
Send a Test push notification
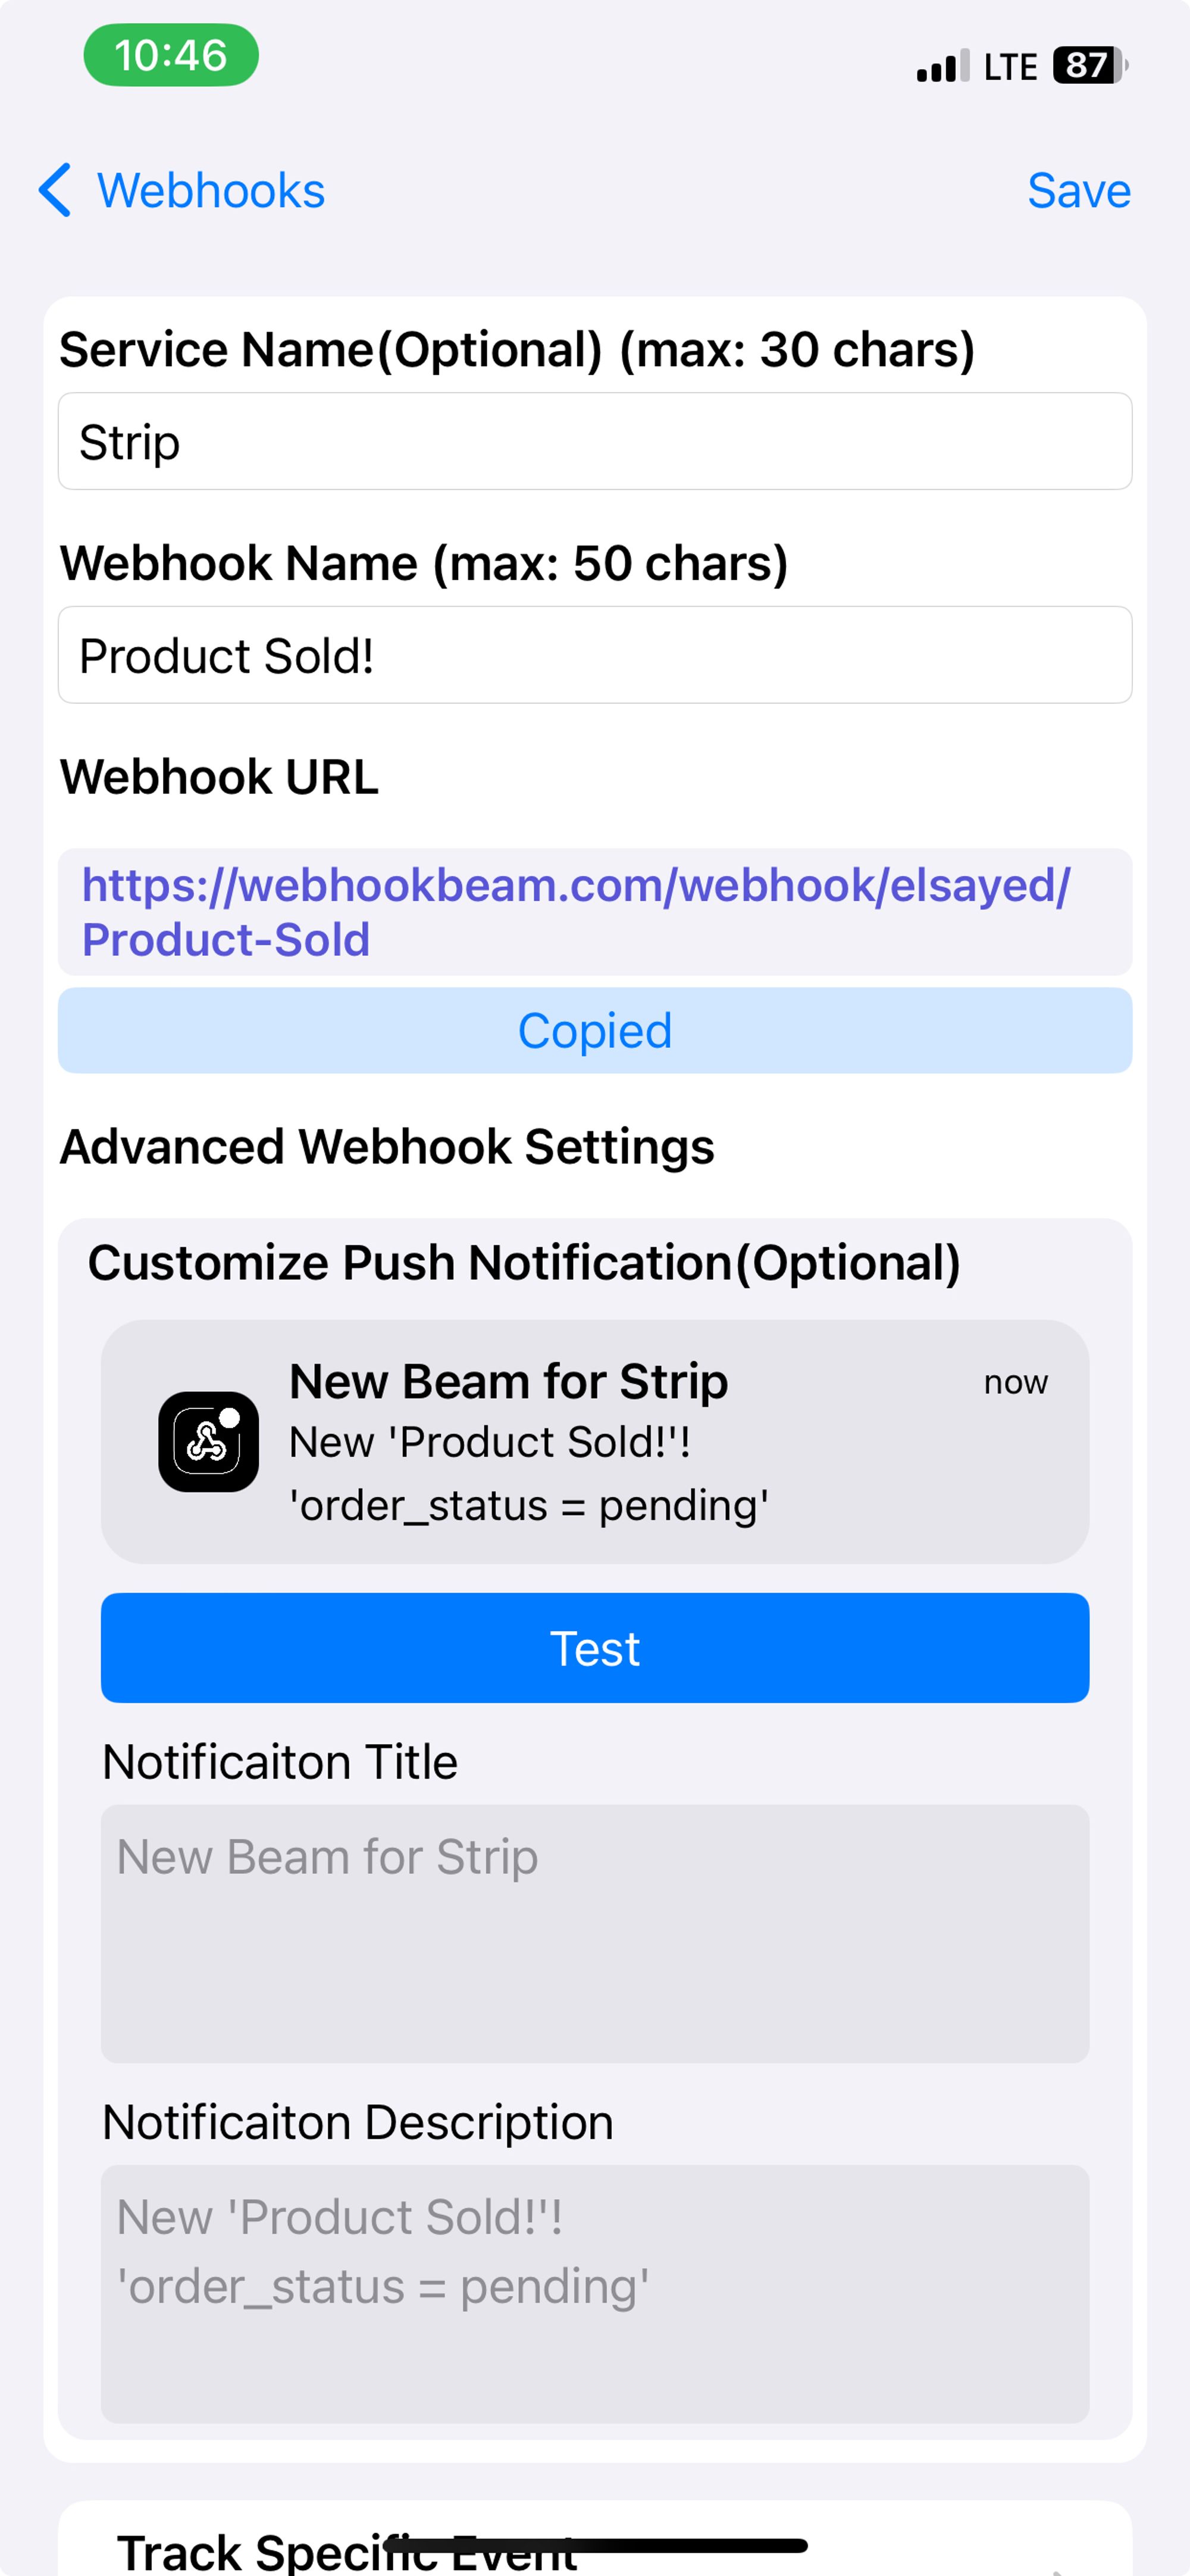click(595, 1647)
